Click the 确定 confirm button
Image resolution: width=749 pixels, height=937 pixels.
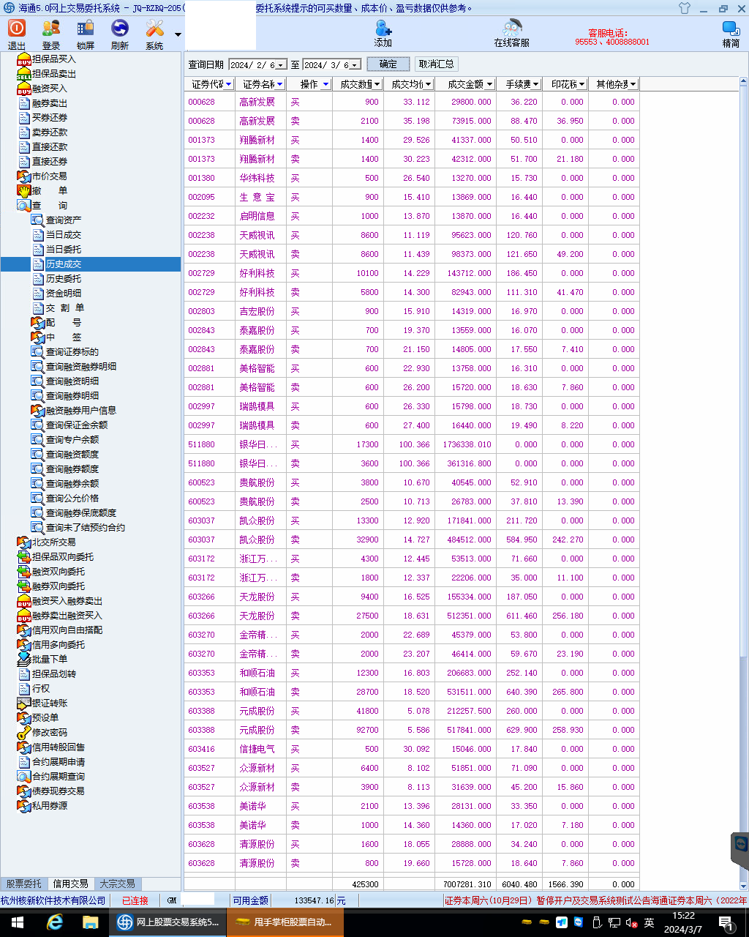pyautogui.click(x=388, y=64)
